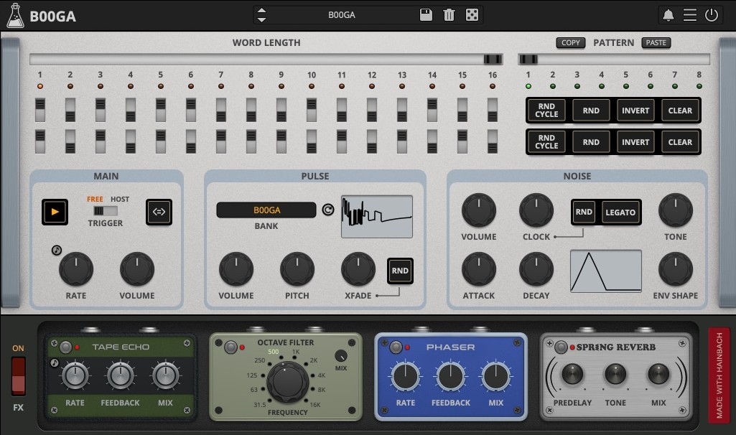Toggle the Noise RND clock button
This screenshot has height=435, width=736.
coord(584,212)
